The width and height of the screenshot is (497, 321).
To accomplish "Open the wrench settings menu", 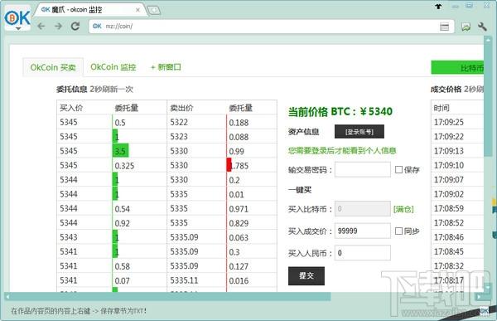I will pos(482,27).
